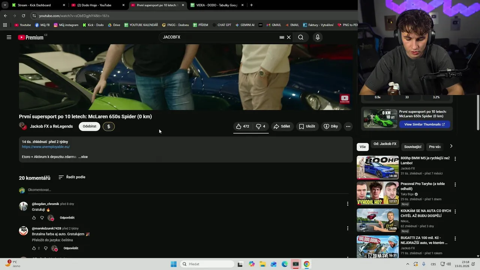
Task: Open Jackob FX a ReLegends channel avatar
Action: coord(23,126)
